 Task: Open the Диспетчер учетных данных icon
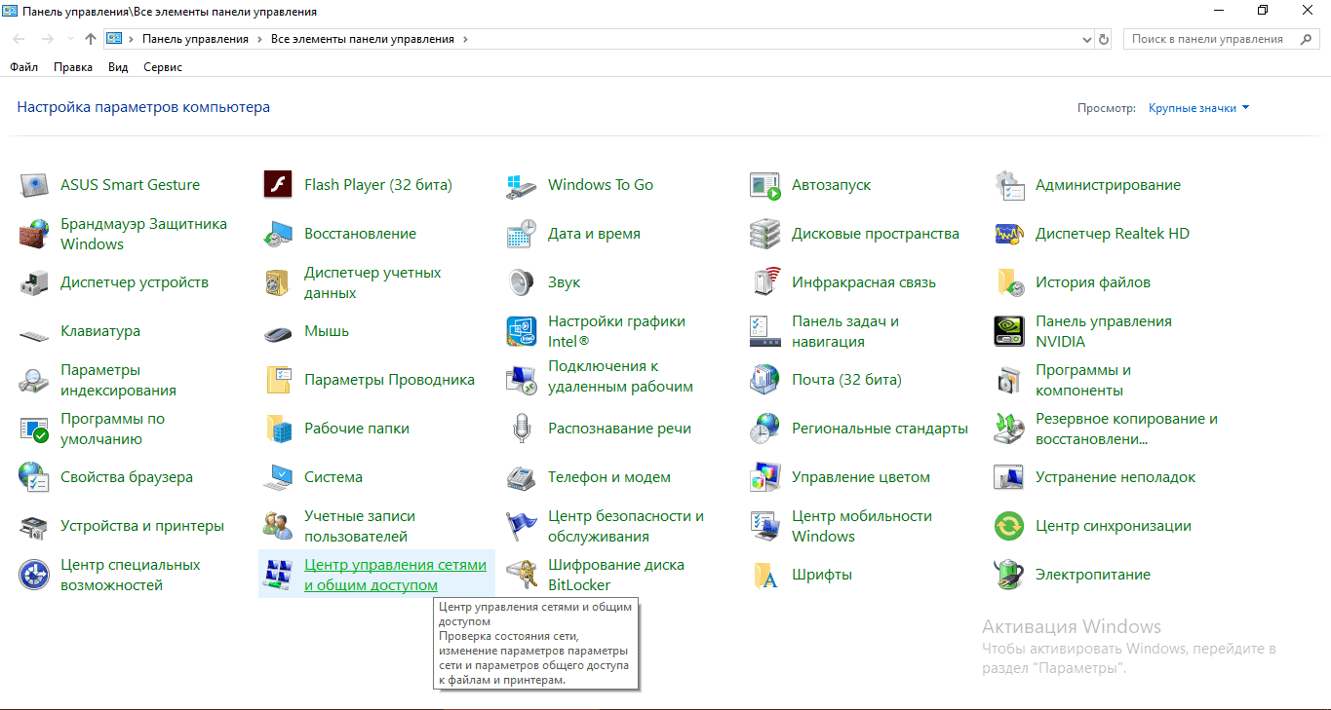279,282
